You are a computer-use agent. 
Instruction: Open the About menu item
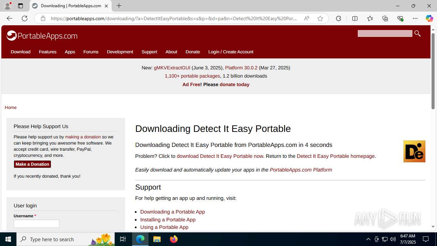171,52
